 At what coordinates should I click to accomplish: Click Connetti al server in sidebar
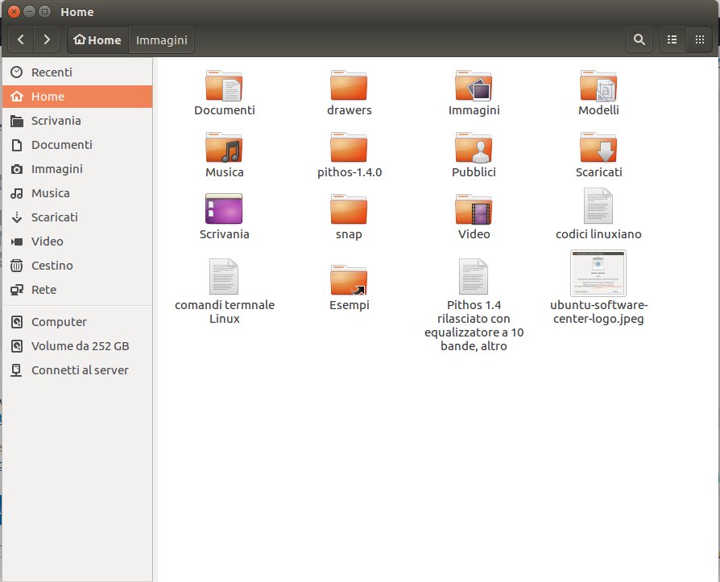(80, 370)
